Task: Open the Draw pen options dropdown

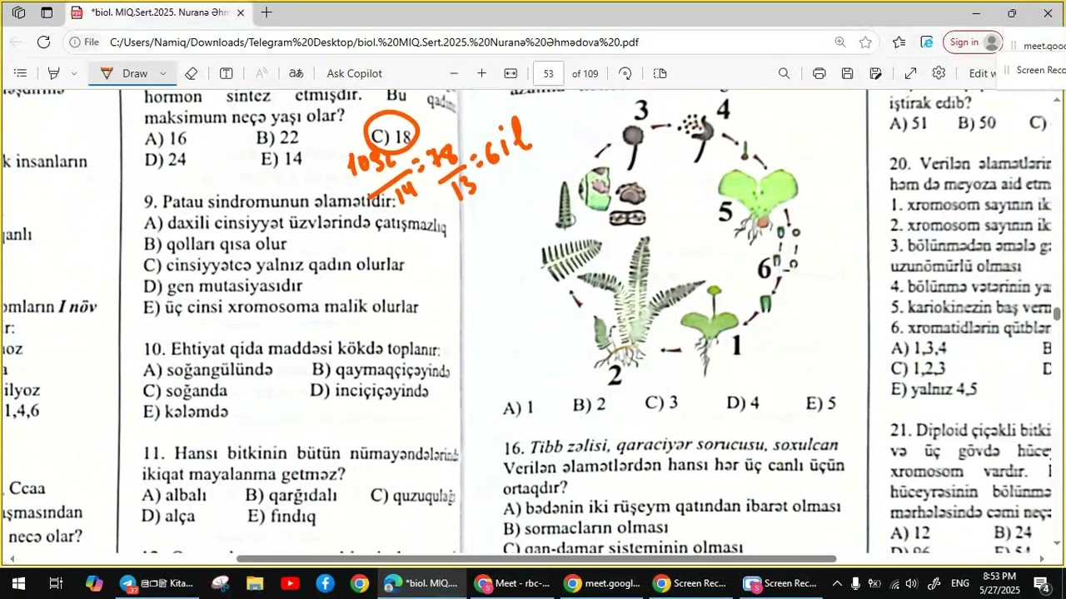Action: (x=162, y=73)
